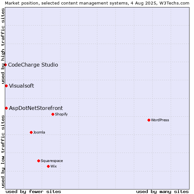Click the red AspDotNetStorefront data point
The image size is (194, 194).
(x=6, y=108)
